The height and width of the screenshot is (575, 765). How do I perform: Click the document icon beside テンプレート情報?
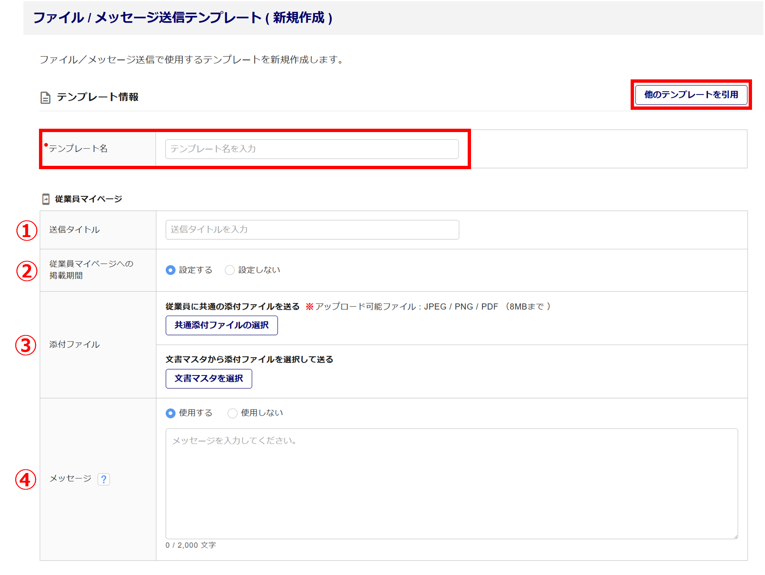45,98
